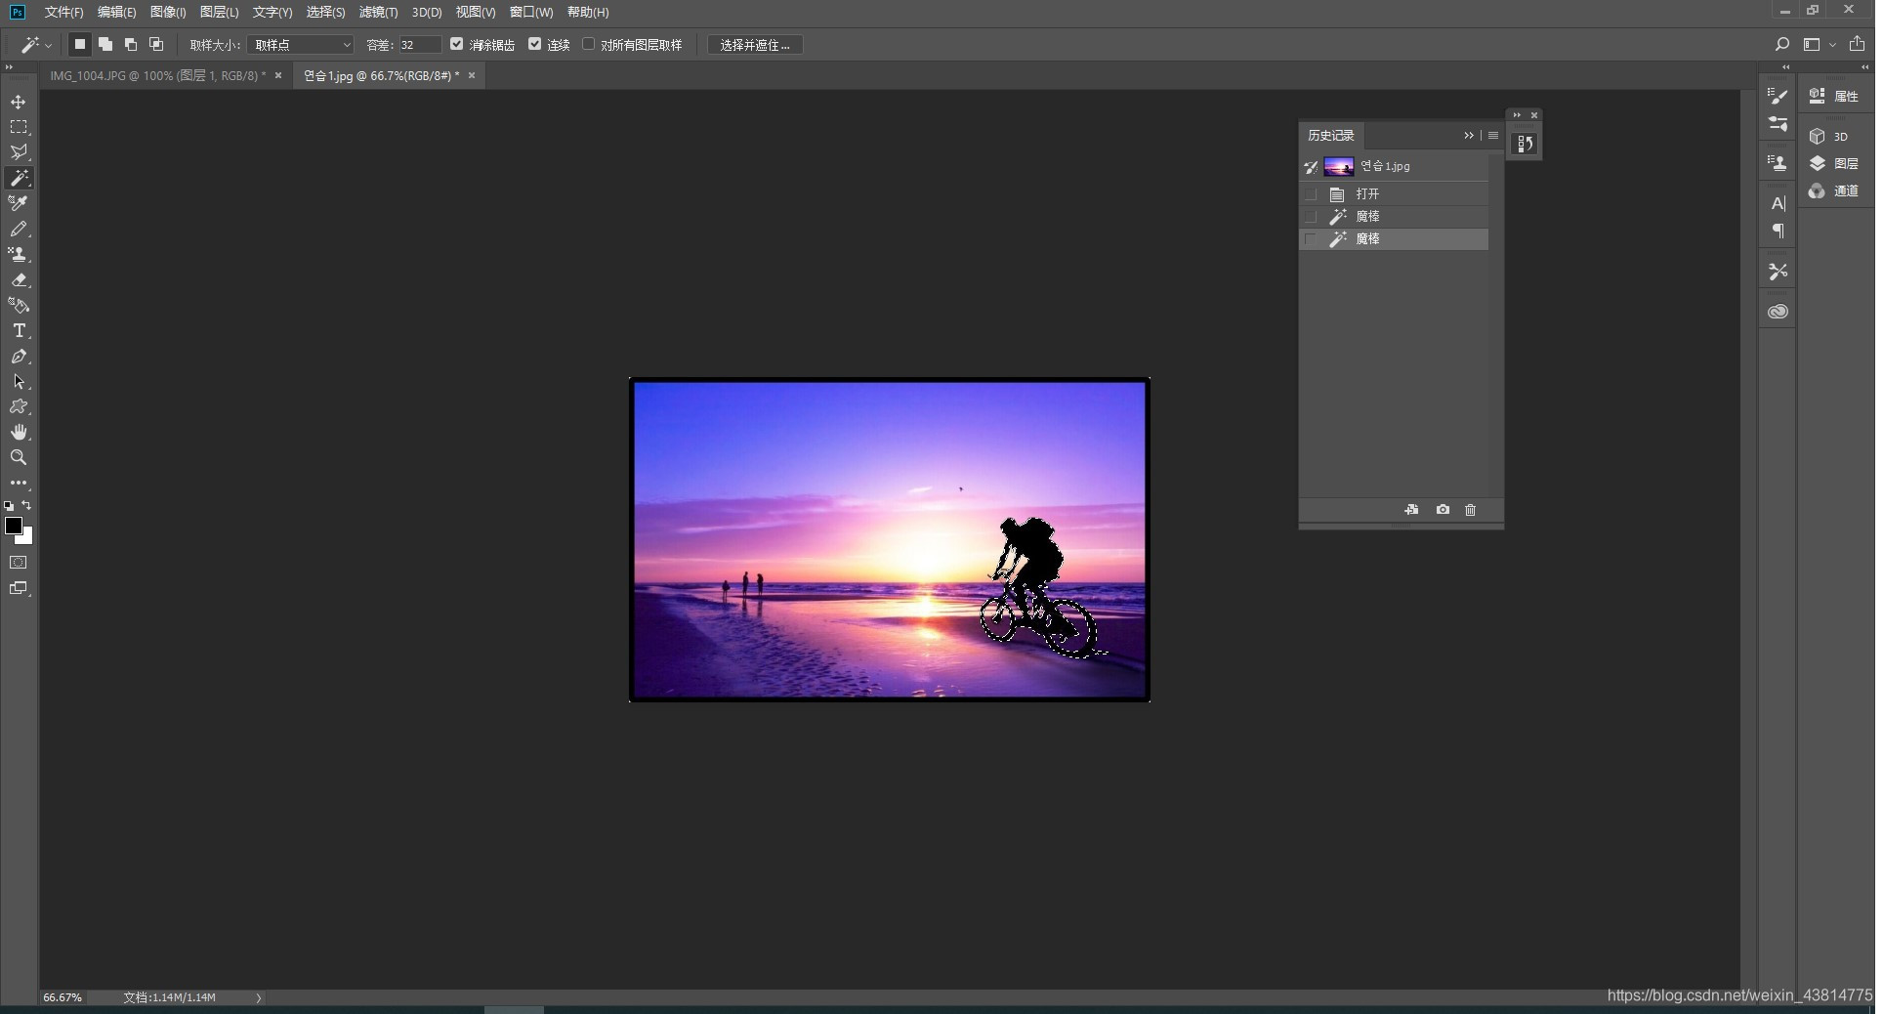Viewport: 1883px width, 1014px height.
Task: Click the 选择并遮住 button
Action: click(754, 45)
